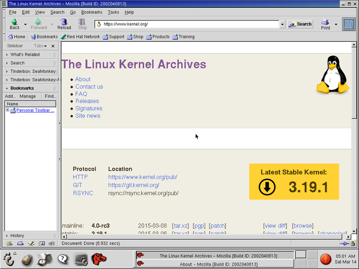
Task: Follow the About link on the page
Action: click(x=83, y=79)
